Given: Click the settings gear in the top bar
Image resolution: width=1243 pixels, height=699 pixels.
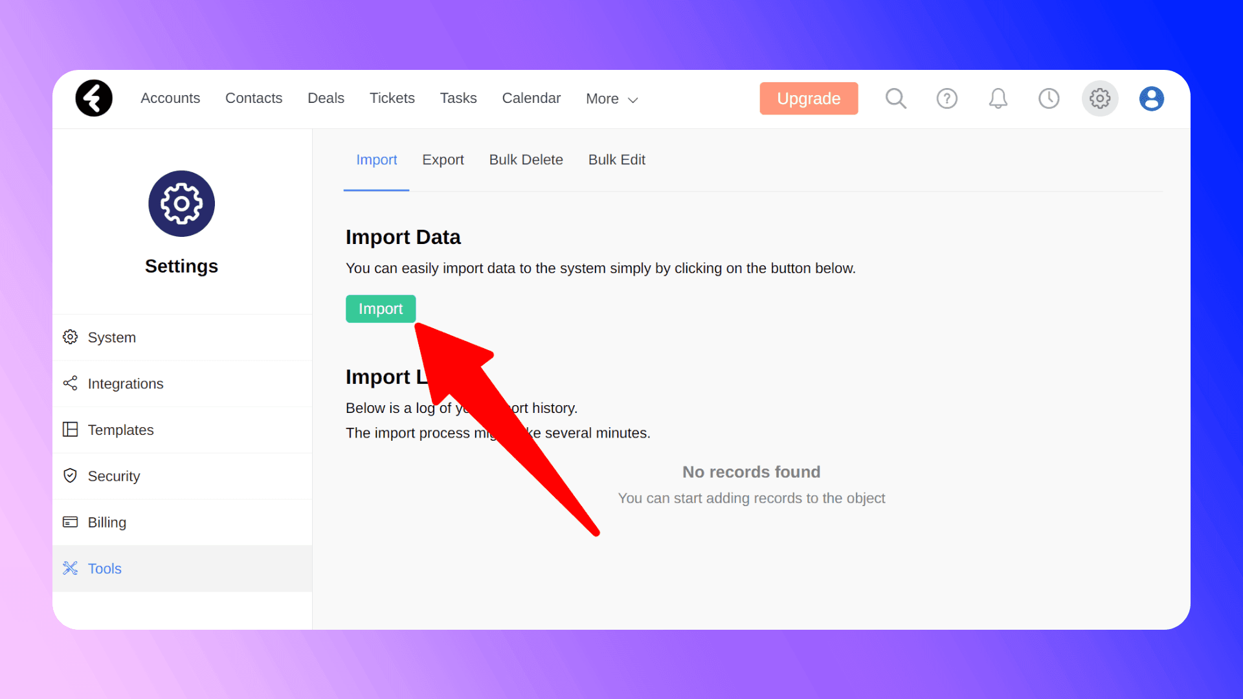Looking at the screenshot, I should pyautogui.click(x=1100, y=98).
